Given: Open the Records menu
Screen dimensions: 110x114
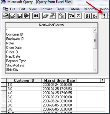Looking at the screenshot, I should tap(90, 9).
